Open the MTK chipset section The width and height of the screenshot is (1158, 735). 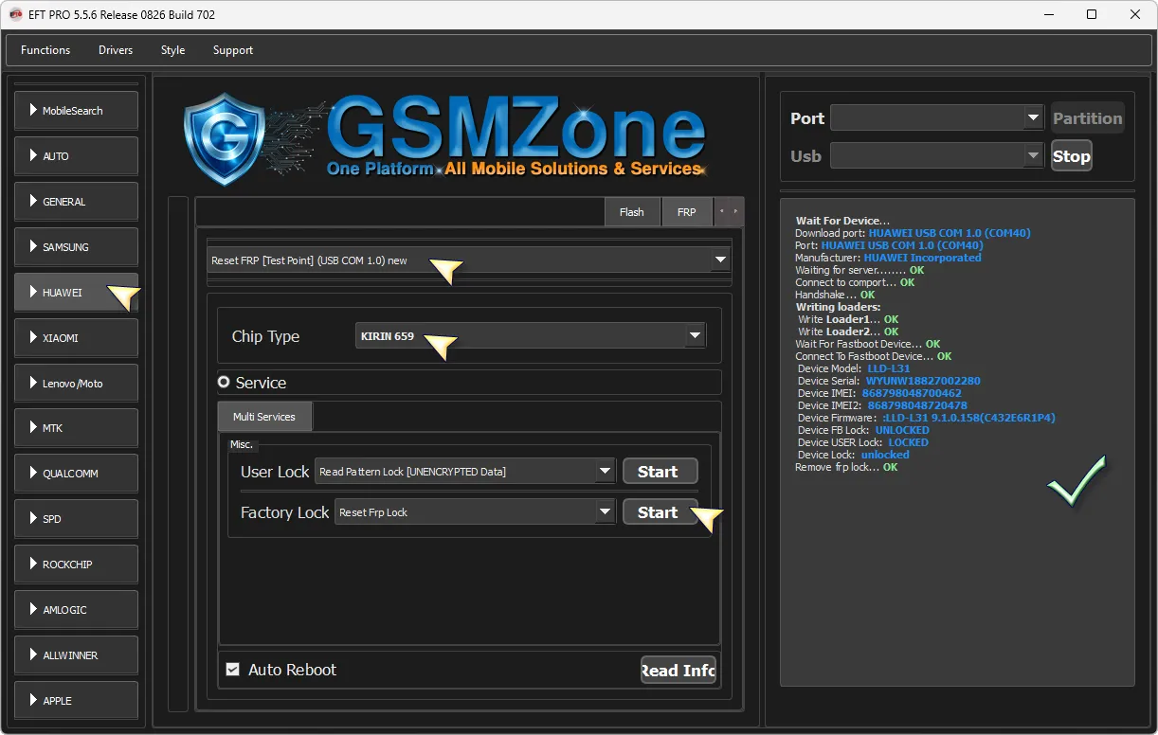coord(76,428)
